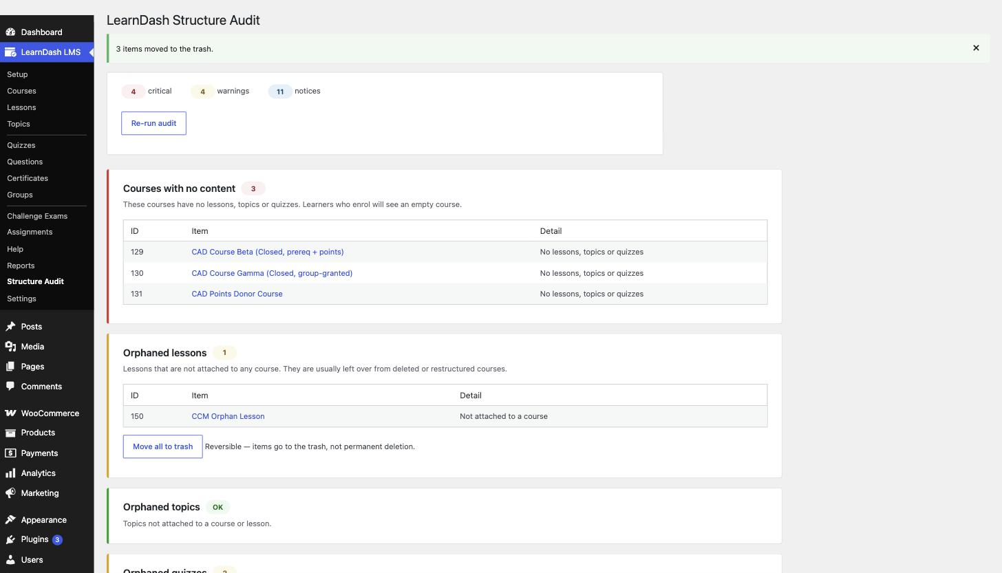Viewport: 1002px width, 573px height.
Task: Open LearnDash Help submenu item
Action: [15, 249]
